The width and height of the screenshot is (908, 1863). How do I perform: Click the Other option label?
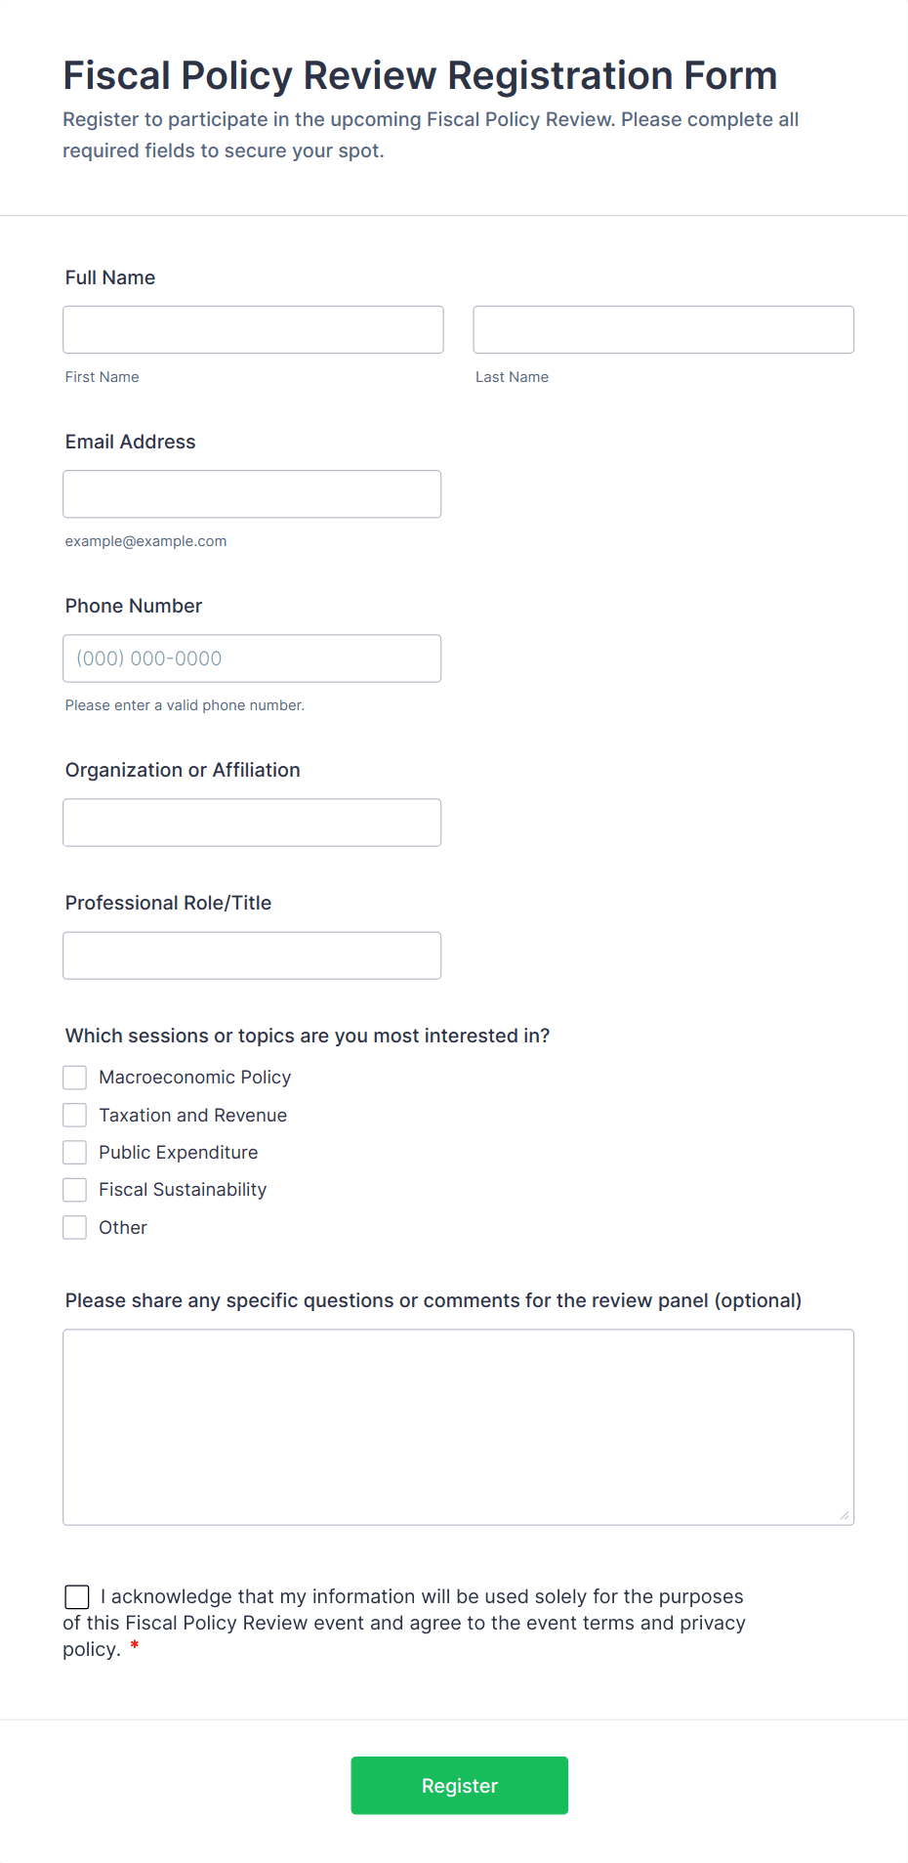123,1228
